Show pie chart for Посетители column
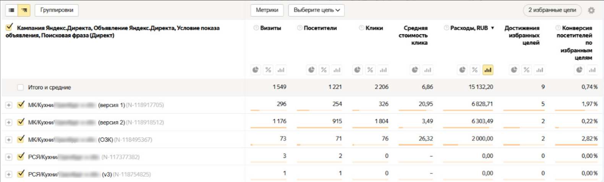The image size is (604, 182). tap(311, 70)
